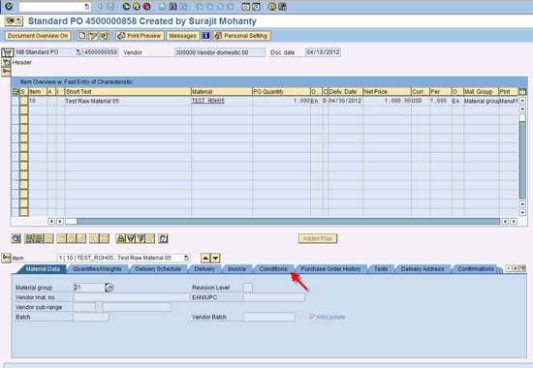This screenshot has height=368, width=533.
Task: Click the item table horizontal scrollbar
Action: 282,221
